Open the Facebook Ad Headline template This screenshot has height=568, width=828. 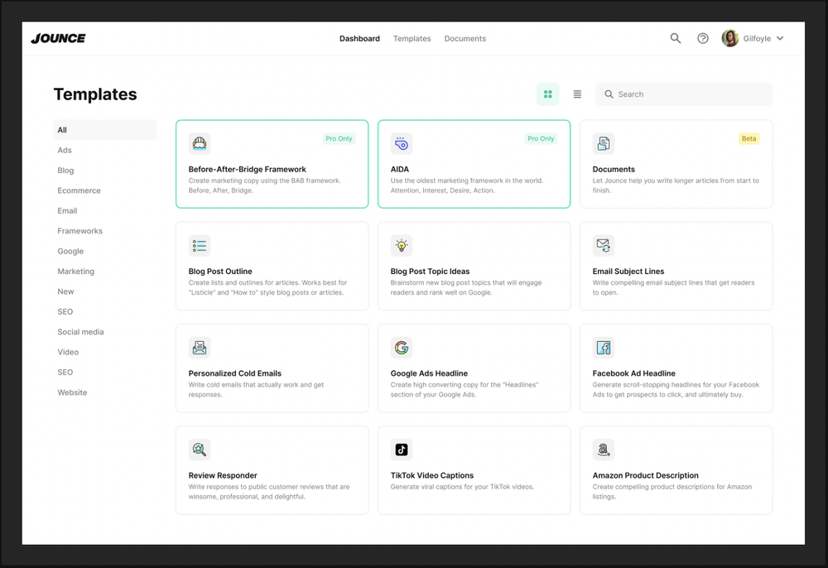click(x=676, y=368)
